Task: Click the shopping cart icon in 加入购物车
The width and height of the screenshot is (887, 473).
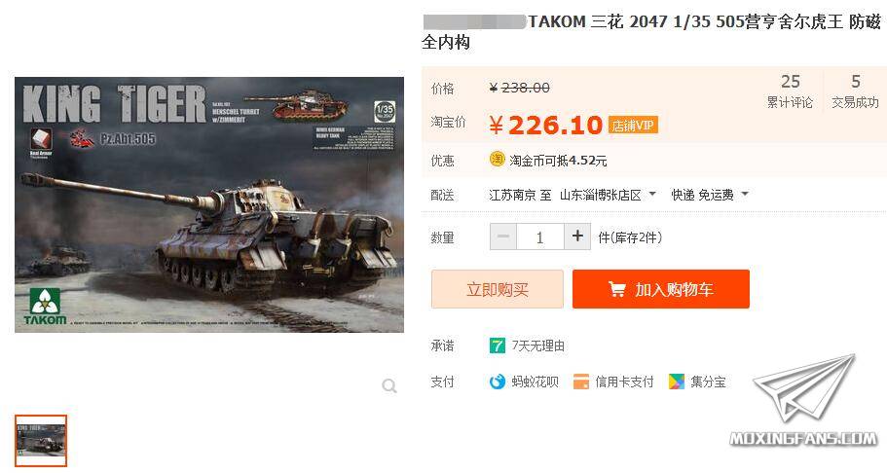Action: coord(616,289)
